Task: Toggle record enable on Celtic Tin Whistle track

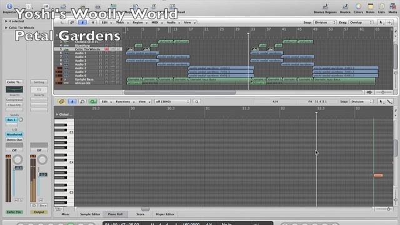Action: (x=106, y=49)
